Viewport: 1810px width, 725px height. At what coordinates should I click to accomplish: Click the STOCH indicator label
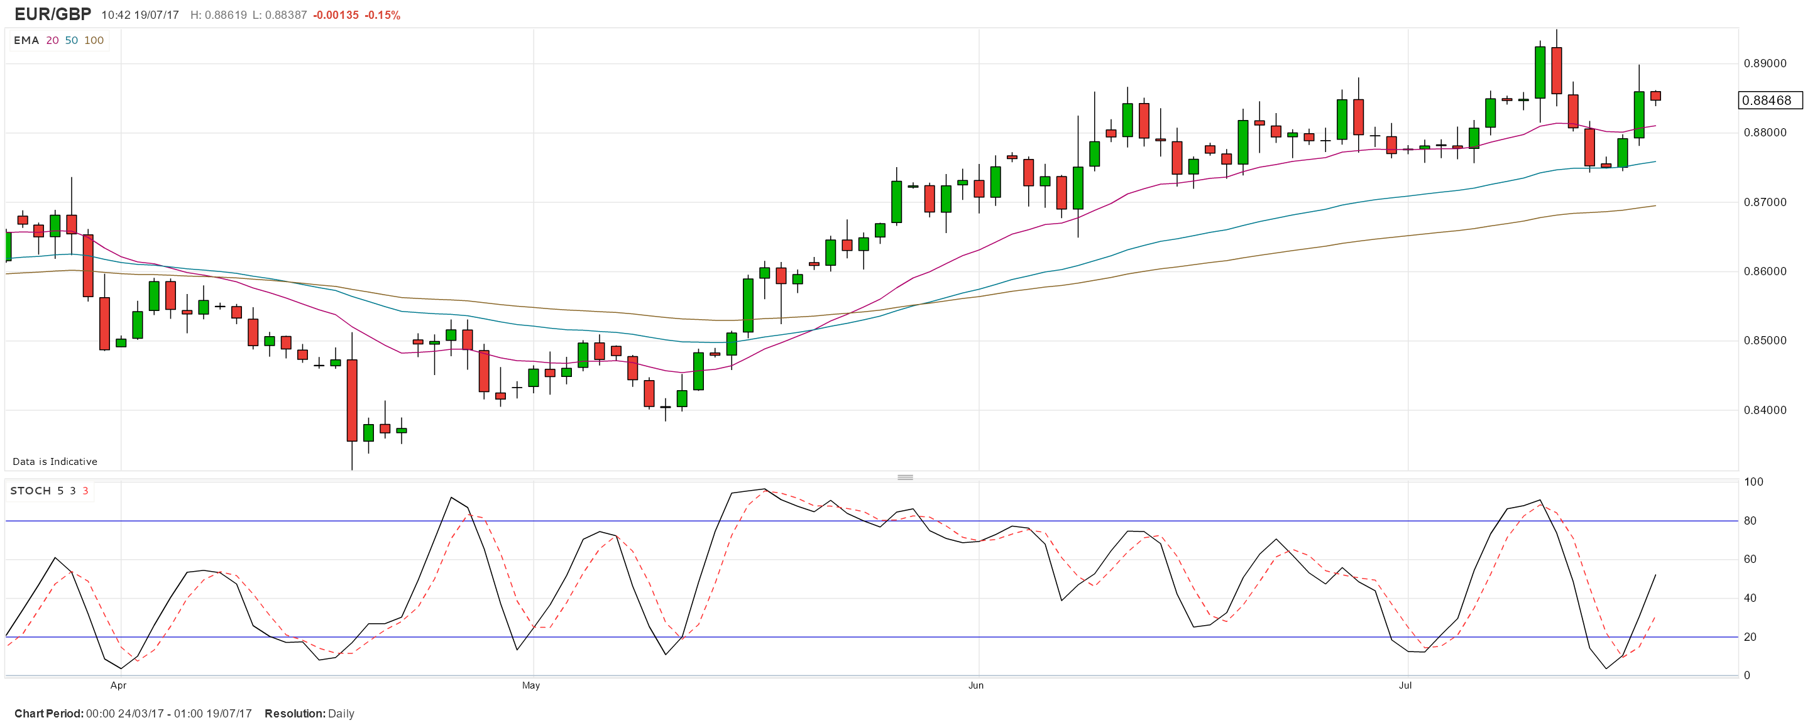(x=30, y=491)
